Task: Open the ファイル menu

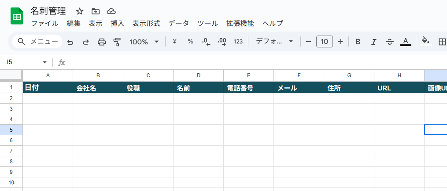Action: tap(45, 23)
